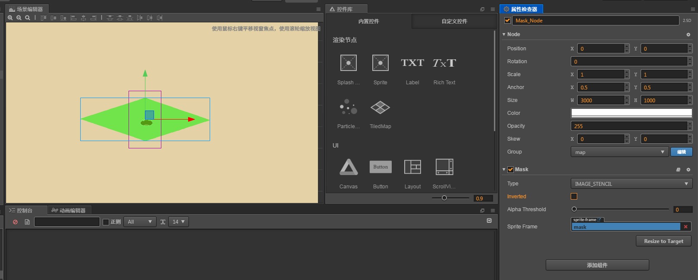Switch to the 动画编辑器 tab
Viewport: 698px width, 280px height.
coord(69,210)
